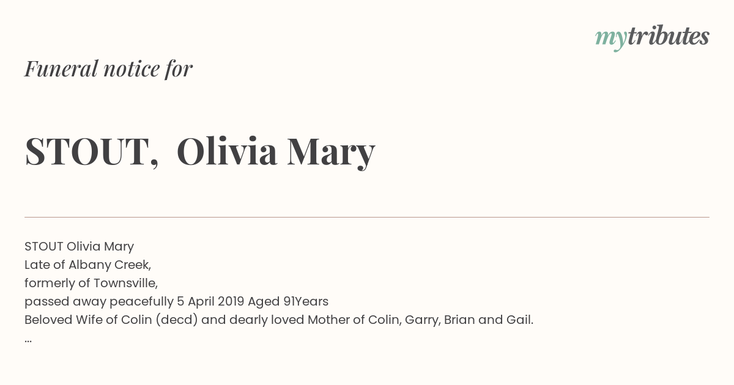Click the 'STOUT Olivia Mary' body line
734x385 pixels.
79,246
